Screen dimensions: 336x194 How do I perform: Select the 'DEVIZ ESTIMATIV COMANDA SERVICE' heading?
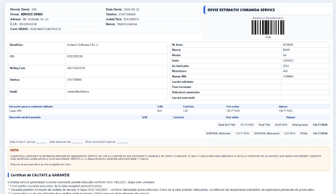click(x=241, y=10)
